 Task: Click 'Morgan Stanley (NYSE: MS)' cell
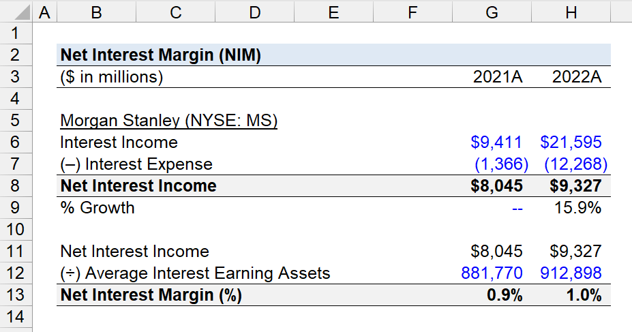point(169,120)
